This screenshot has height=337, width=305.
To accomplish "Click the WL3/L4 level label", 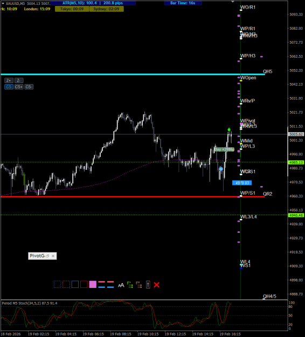I will pyautogui.click(x=248, y=217).
